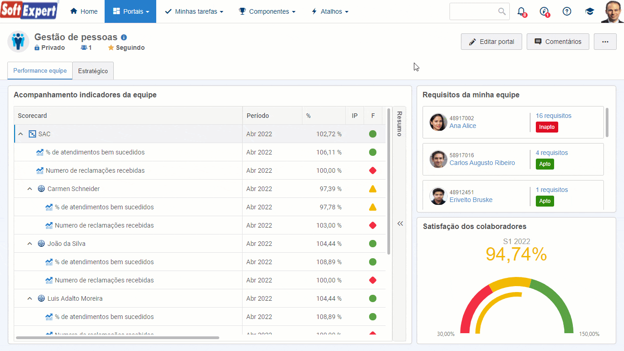Click the scorecard horizontal scrollbar
The width and height of the screenshot is (624, 351).
coord(117,338)
